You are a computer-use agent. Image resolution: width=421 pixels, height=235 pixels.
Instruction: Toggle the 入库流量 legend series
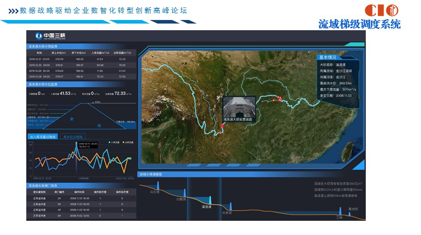tap(114, 143)
